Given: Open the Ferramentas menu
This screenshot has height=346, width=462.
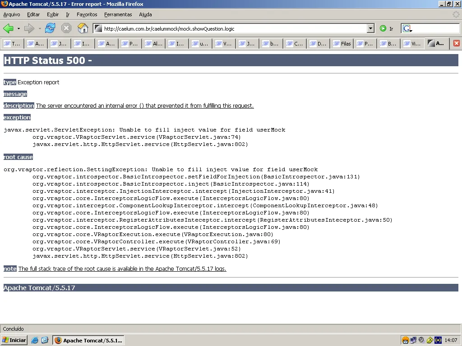Looking at the screenshot, I should point(118,14).
